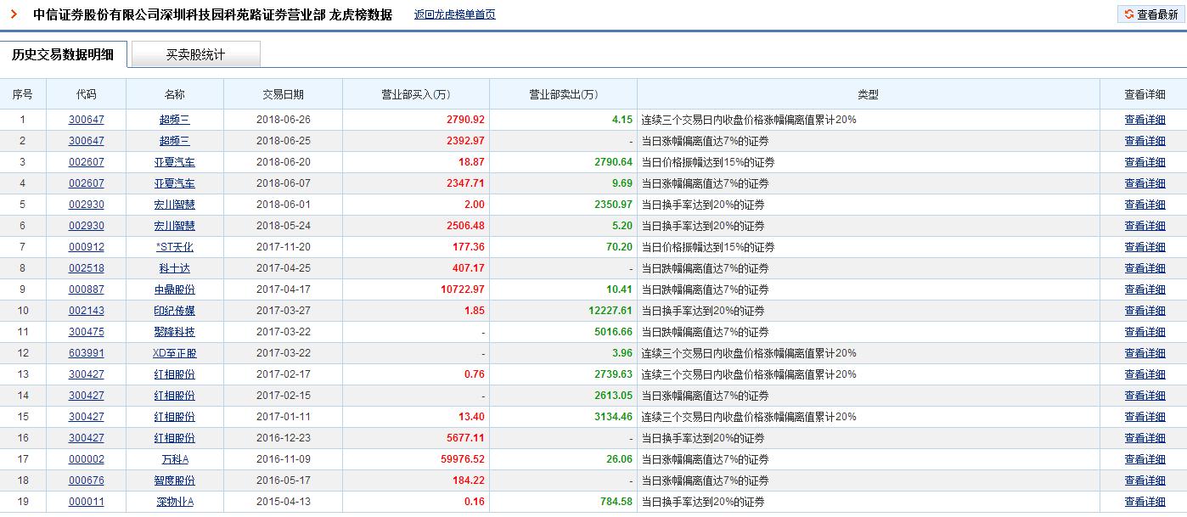
Task: Click the orange arrow breadcrumb icon
Action: click(x=12, y=14)
